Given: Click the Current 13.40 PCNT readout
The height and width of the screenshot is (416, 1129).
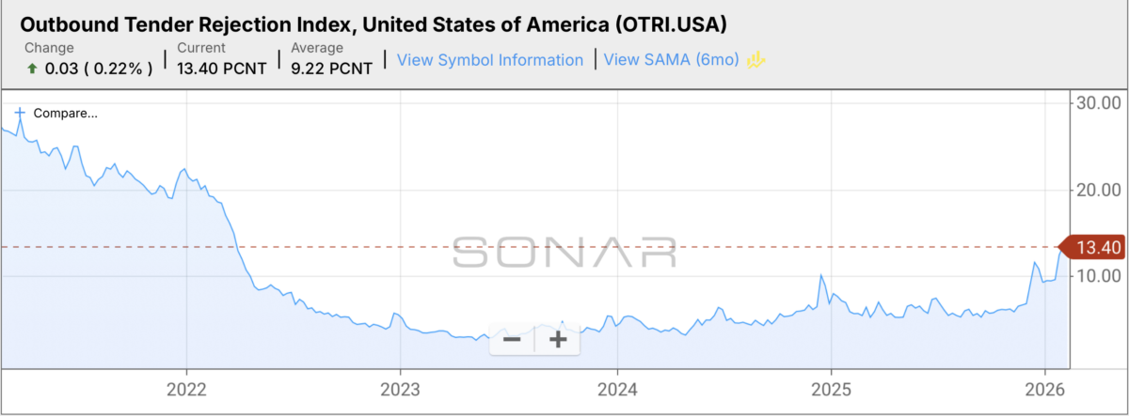Looking at the screenshot, I should coord(219,59).
